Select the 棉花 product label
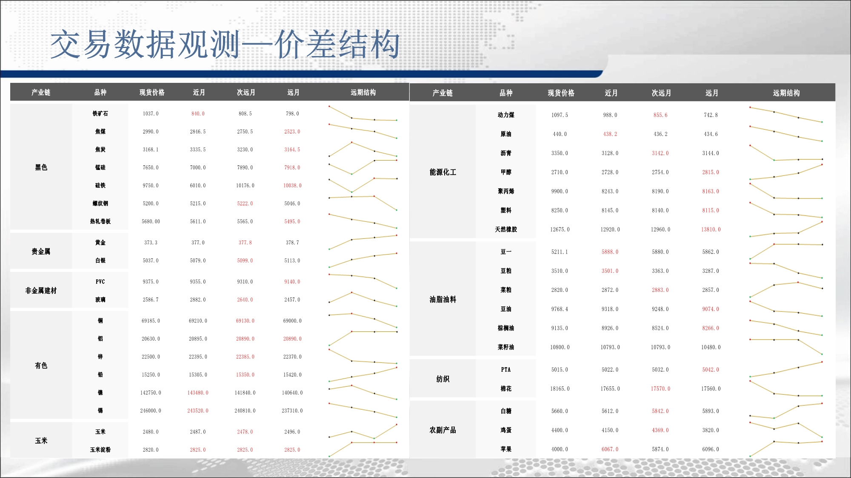This screenshot has width=851, height=478. (506, 388)
